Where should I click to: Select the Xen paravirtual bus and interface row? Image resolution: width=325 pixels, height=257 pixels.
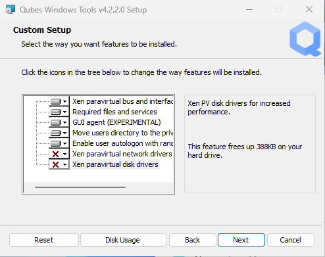click(x=122, y=101)
